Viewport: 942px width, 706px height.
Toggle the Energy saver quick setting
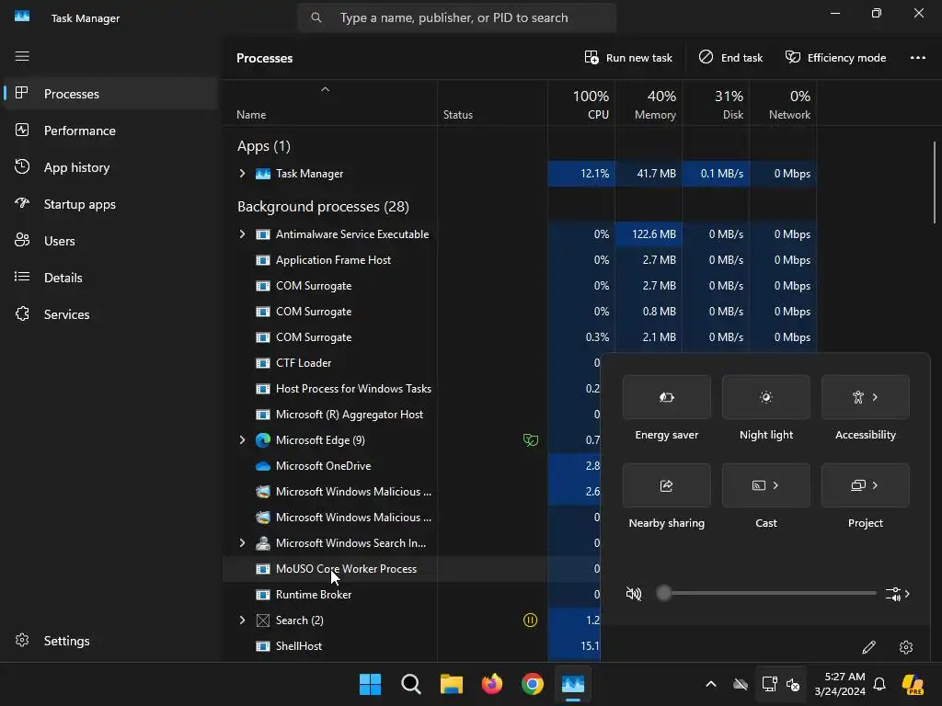(x=667, y=397)
